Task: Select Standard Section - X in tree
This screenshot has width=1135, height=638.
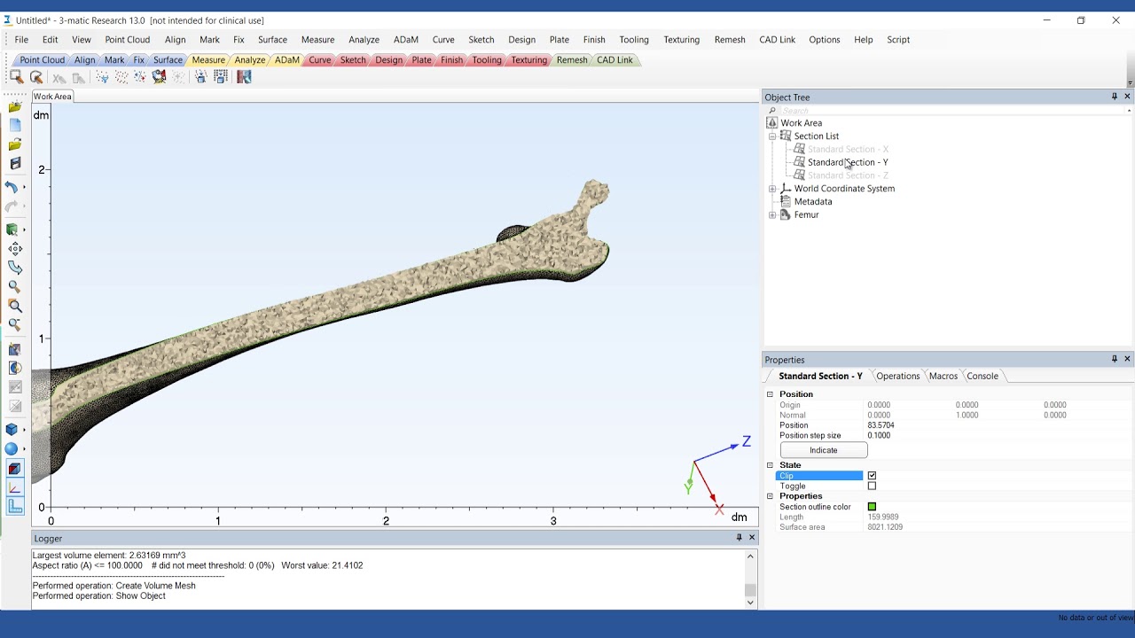Action: pyautogui.click(x=848, y=149)
